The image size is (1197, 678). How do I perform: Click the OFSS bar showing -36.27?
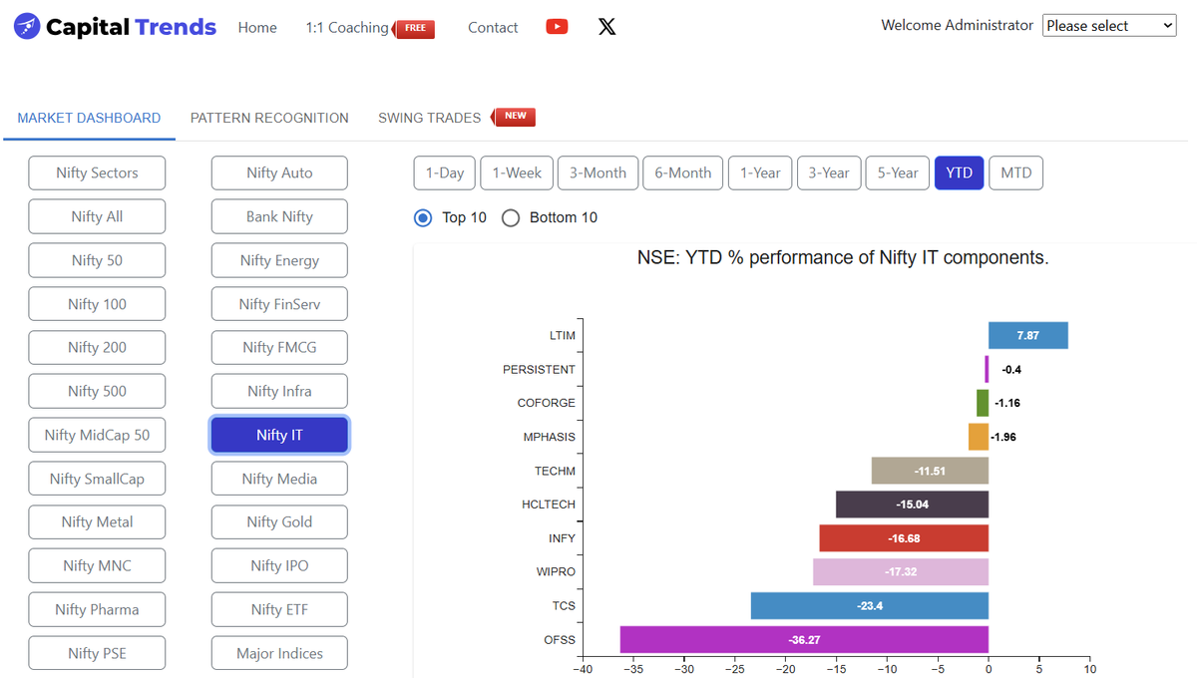804,639
